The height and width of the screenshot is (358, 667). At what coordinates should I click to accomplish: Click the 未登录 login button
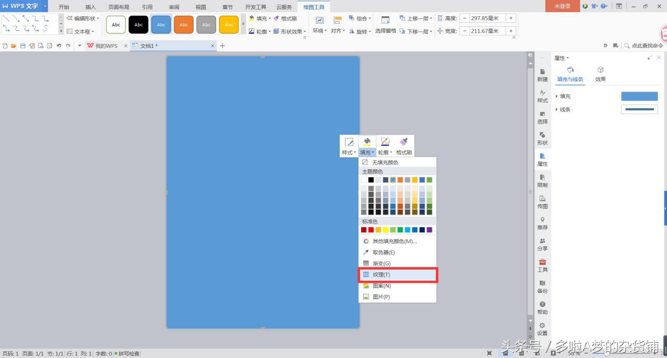coord(562,6)
